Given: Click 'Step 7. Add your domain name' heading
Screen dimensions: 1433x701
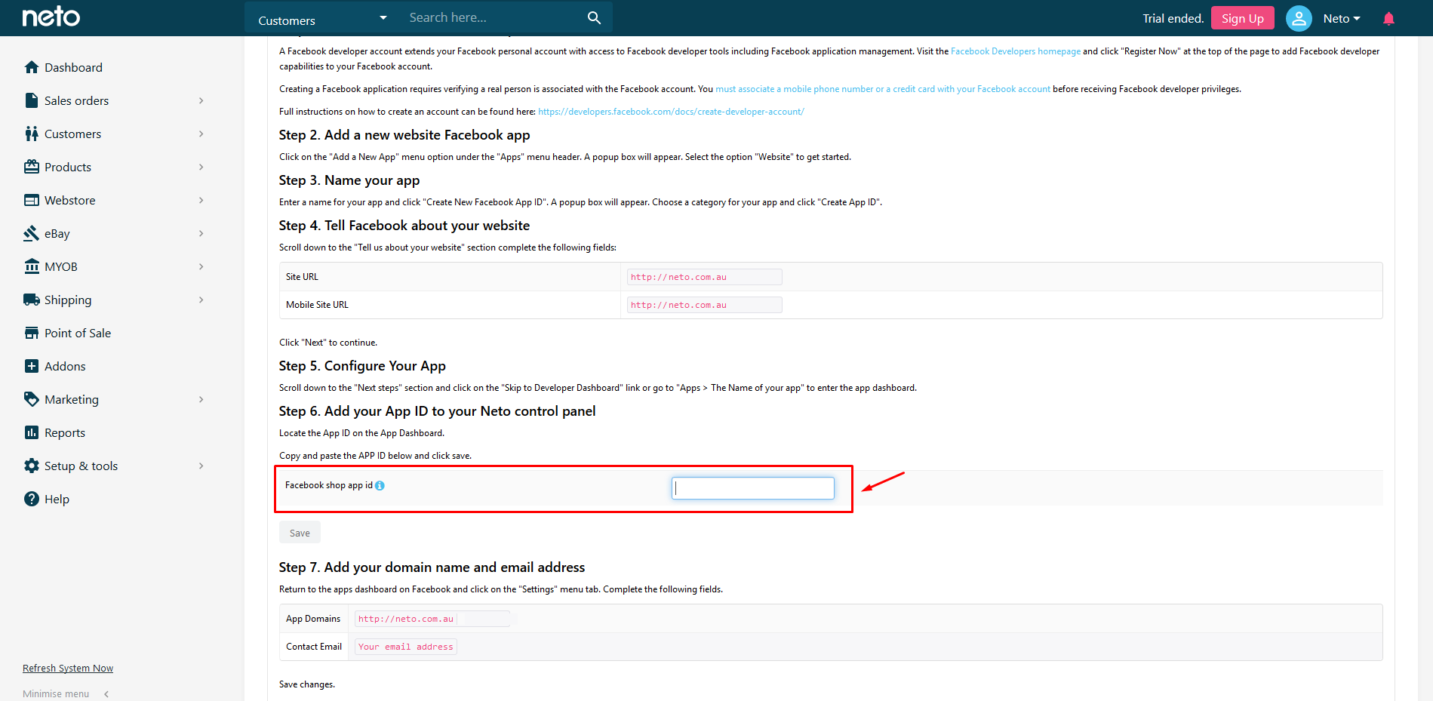Looking at the screenshot, I should tap(432, 567).
